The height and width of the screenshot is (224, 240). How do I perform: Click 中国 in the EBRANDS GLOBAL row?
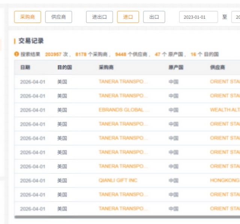click(x=174, y=110)
